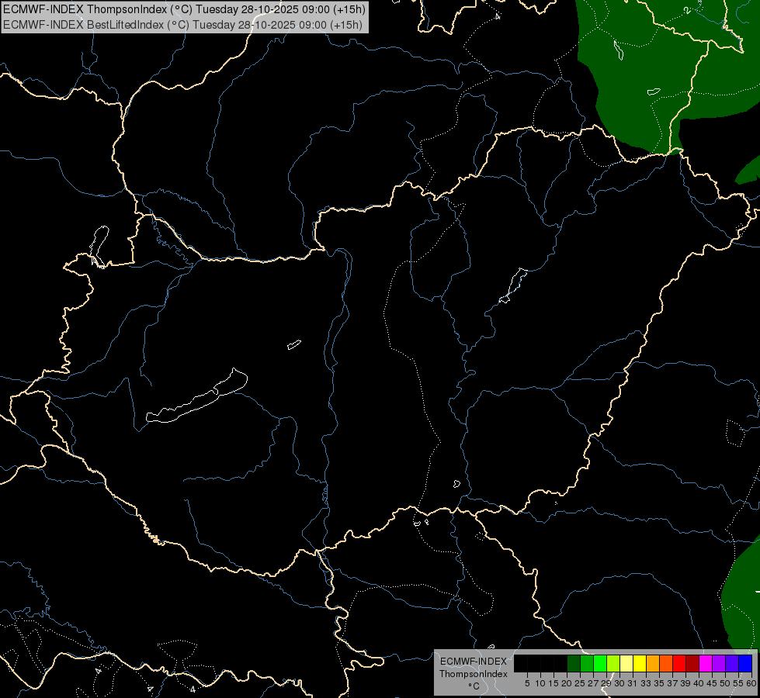Pick the magenta 40–45 legend swatch
760x698 pixels.
(706, 663)
